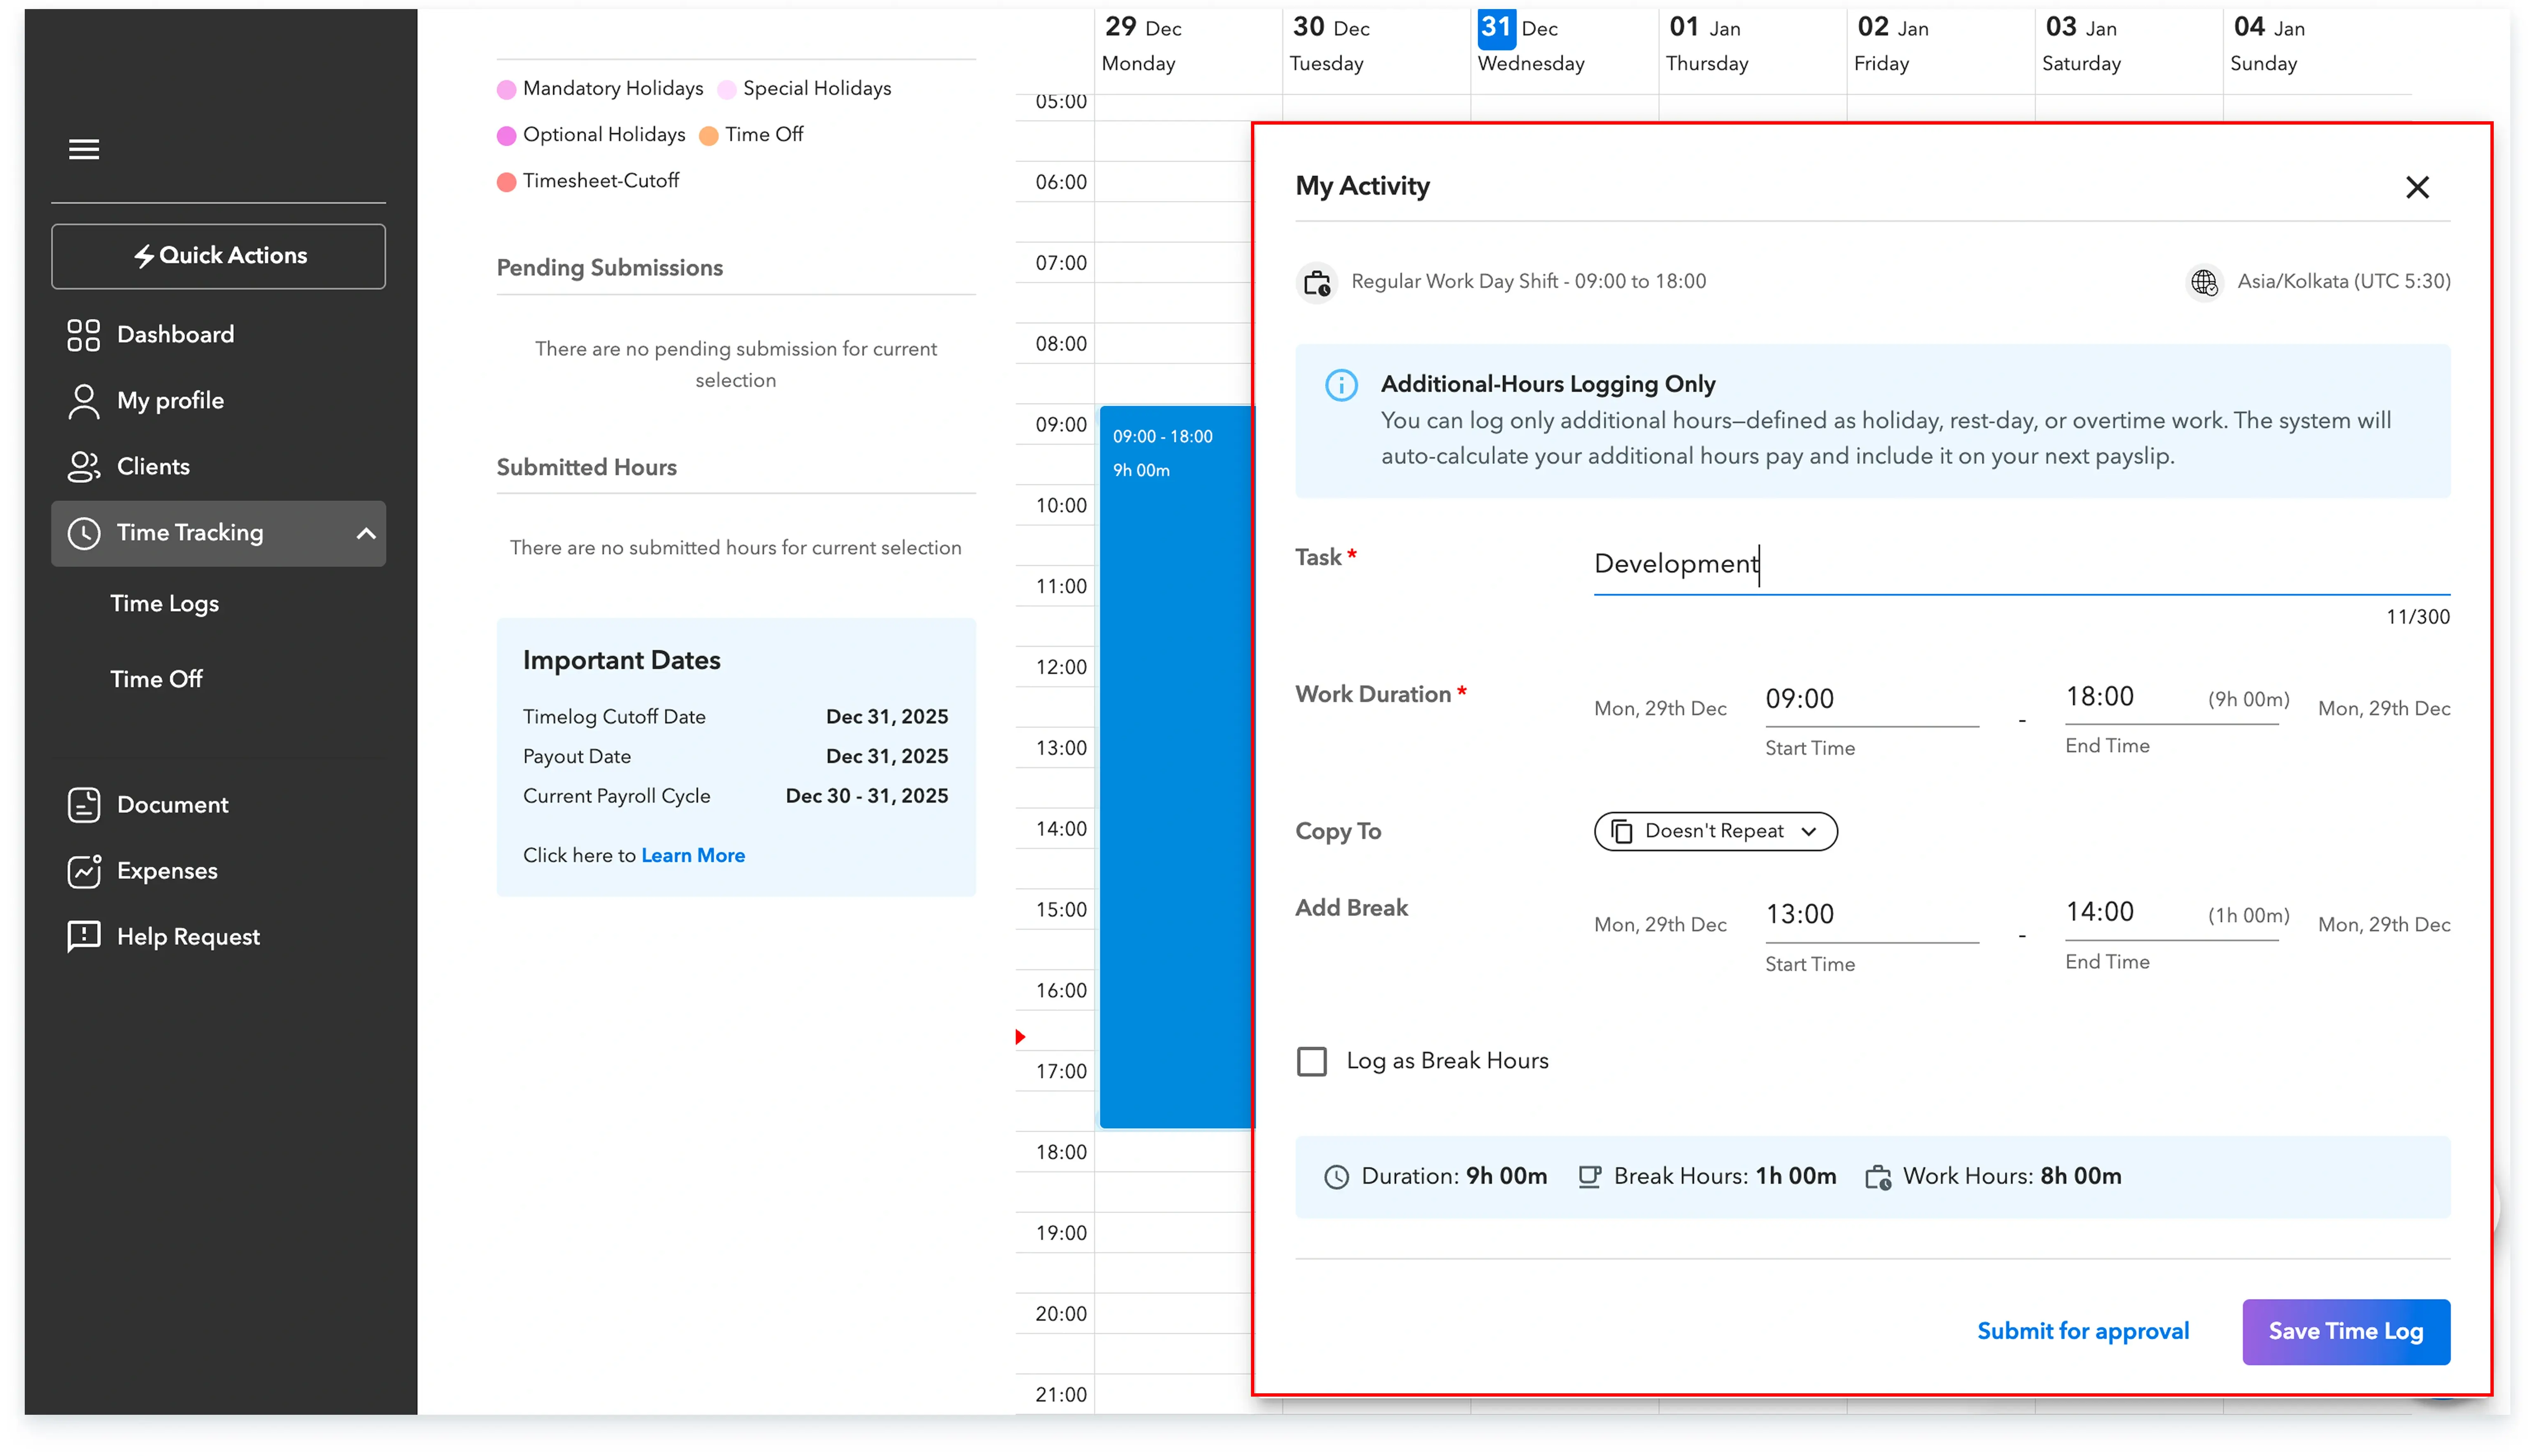The height and width of the screenshot is (1456, 2535).
Task: Close the My Activity panel
Action: tap(2417, 187)
